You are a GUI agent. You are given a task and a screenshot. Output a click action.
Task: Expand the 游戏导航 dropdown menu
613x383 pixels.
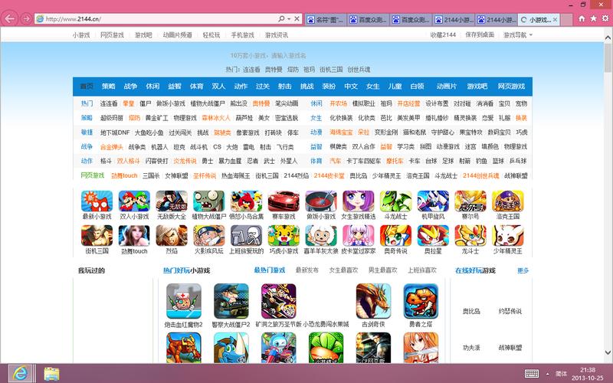coord(514,34)
